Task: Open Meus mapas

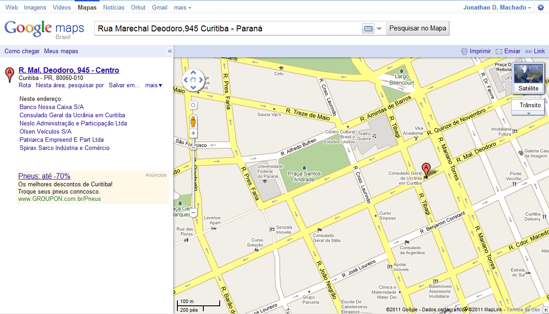Action: 61,51
